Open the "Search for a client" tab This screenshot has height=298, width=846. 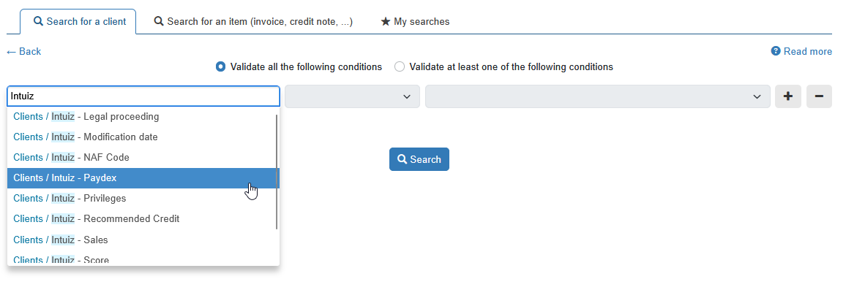[x=79, y=22]
